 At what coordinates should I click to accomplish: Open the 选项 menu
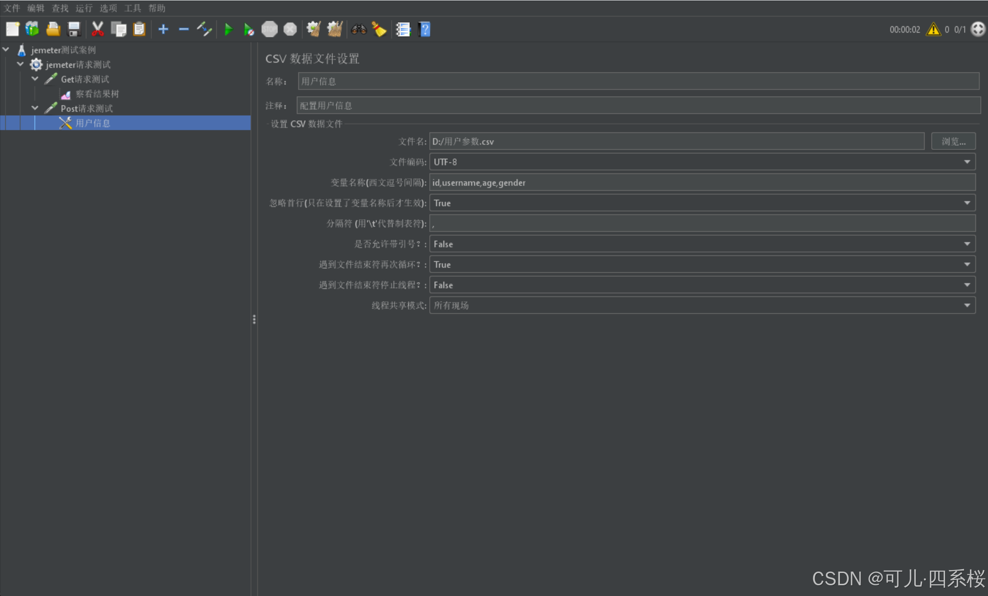[x=108, y=8]
